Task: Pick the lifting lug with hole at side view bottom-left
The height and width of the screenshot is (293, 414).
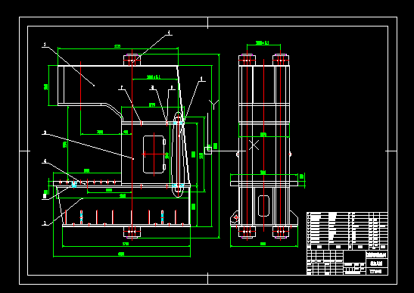Action: tap(235, 218)
